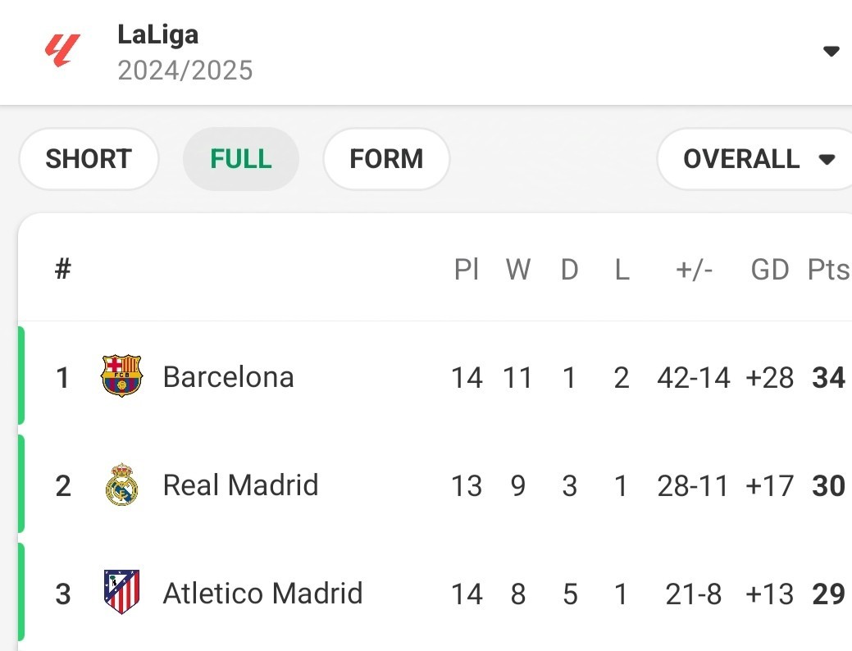Tap the arrow inside OVERALL pill
Screen dimensions: 852x651
827,160
